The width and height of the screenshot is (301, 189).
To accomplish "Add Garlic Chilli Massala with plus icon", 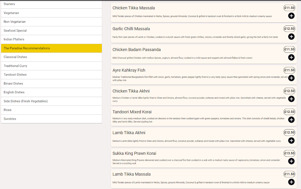I will pos(291,37).
